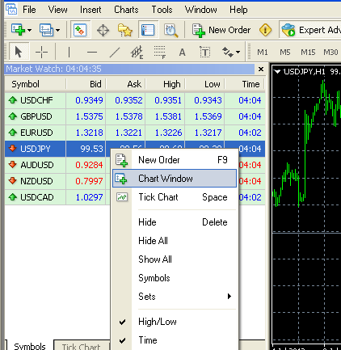Select the text label T tool
The image size is (341, 350).
[x=205, y=52]
